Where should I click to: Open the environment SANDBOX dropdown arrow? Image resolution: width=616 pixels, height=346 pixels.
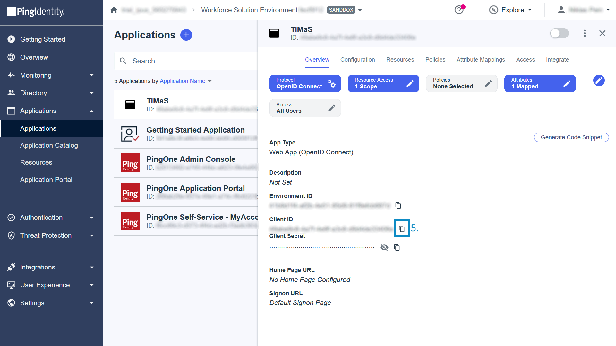[x=360, y=10]
